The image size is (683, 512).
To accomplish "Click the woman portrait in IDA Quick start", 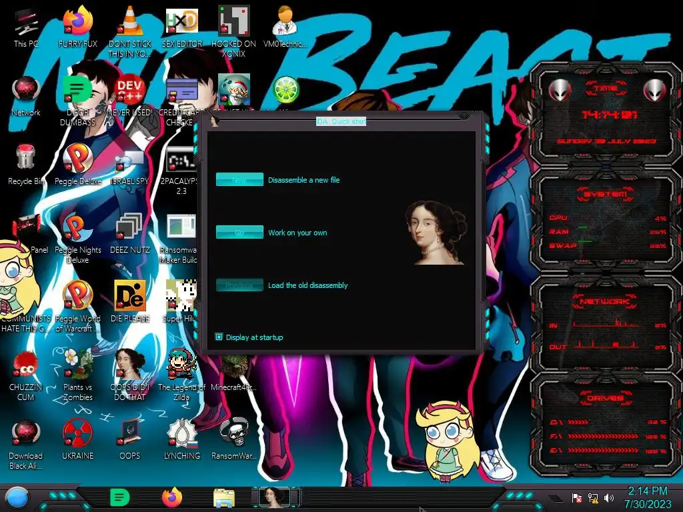I will (436, 232).
